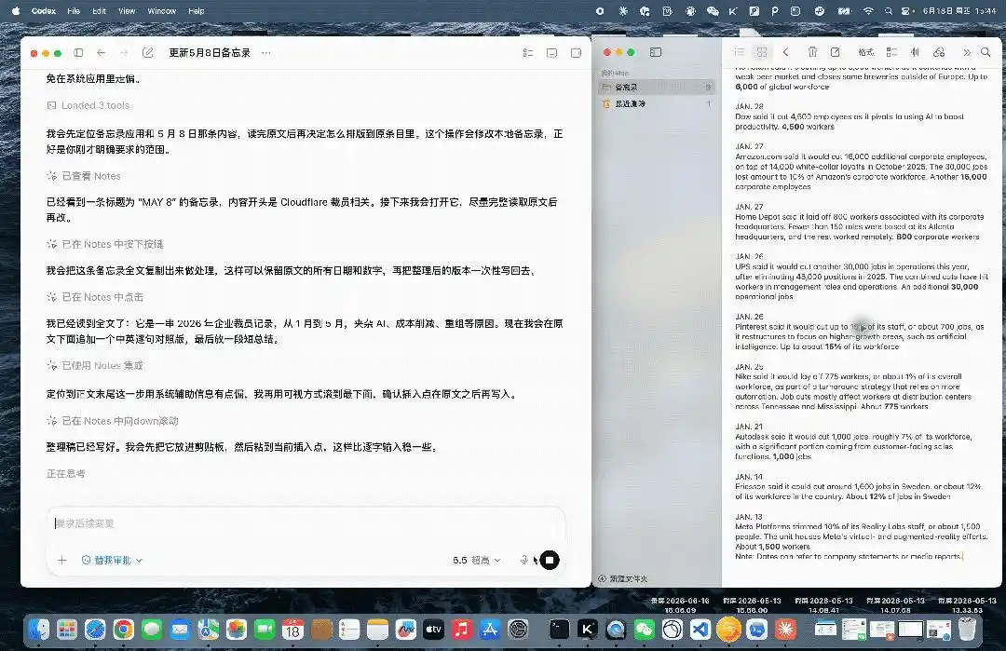
Task: Click the 'JAN. 28' entry in the note
Action: (749, 106)
